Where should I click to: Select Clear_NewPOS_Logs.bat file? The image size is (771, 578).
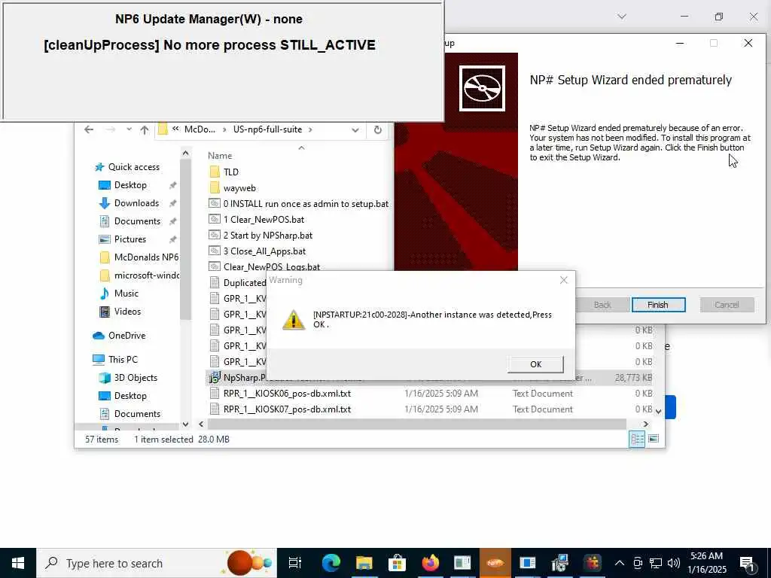[264, 267]
